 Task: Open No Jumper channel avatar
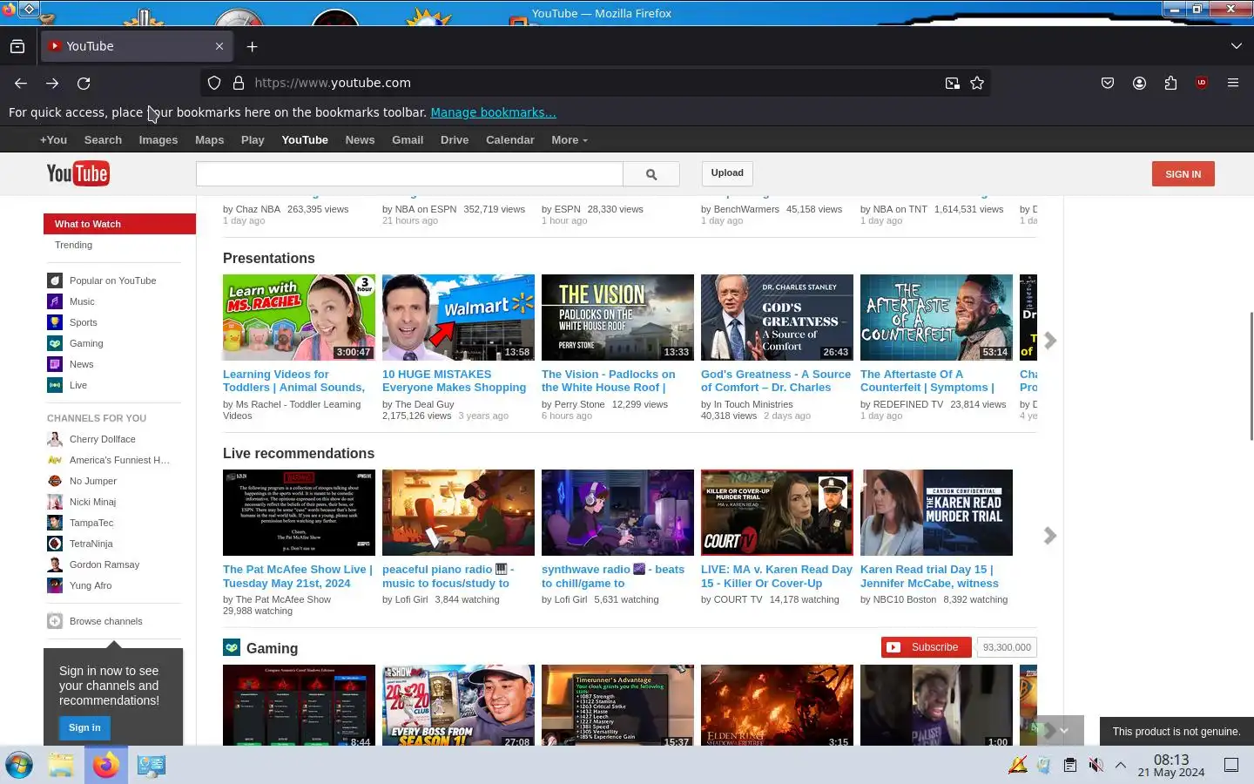click(x=55, y=481)
